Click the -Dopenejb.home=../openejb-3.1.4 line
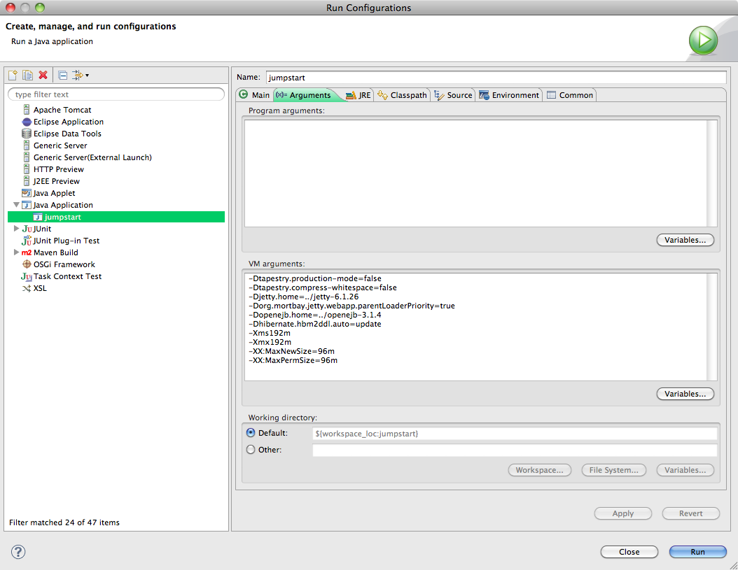This screenshot has height=570, width=738. tap(315, 315)
